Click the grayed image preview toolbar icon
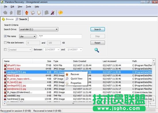 coord(19,13)
